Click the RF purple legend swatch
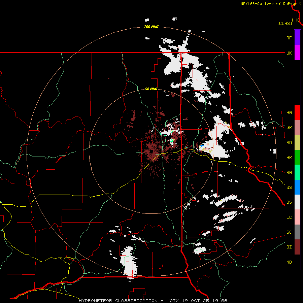This screenshot has height=303, width=303. [297, 37]
